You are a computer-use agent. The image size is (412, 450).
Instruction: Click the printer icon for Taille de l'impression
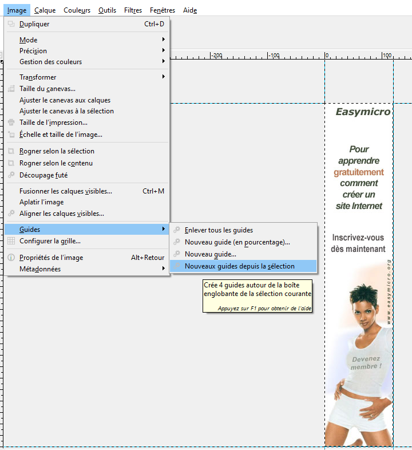pos(11,123)
